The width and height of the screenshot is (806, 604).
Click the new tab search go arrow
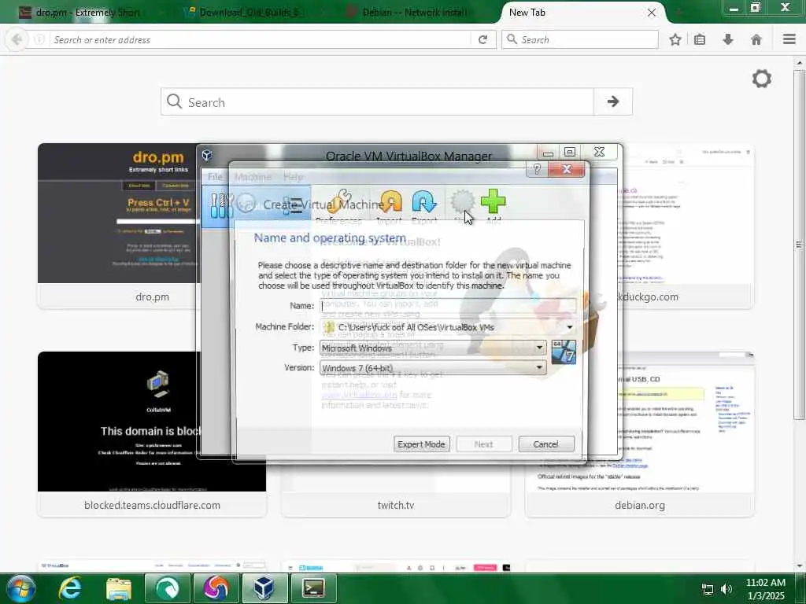click(612, 101)
